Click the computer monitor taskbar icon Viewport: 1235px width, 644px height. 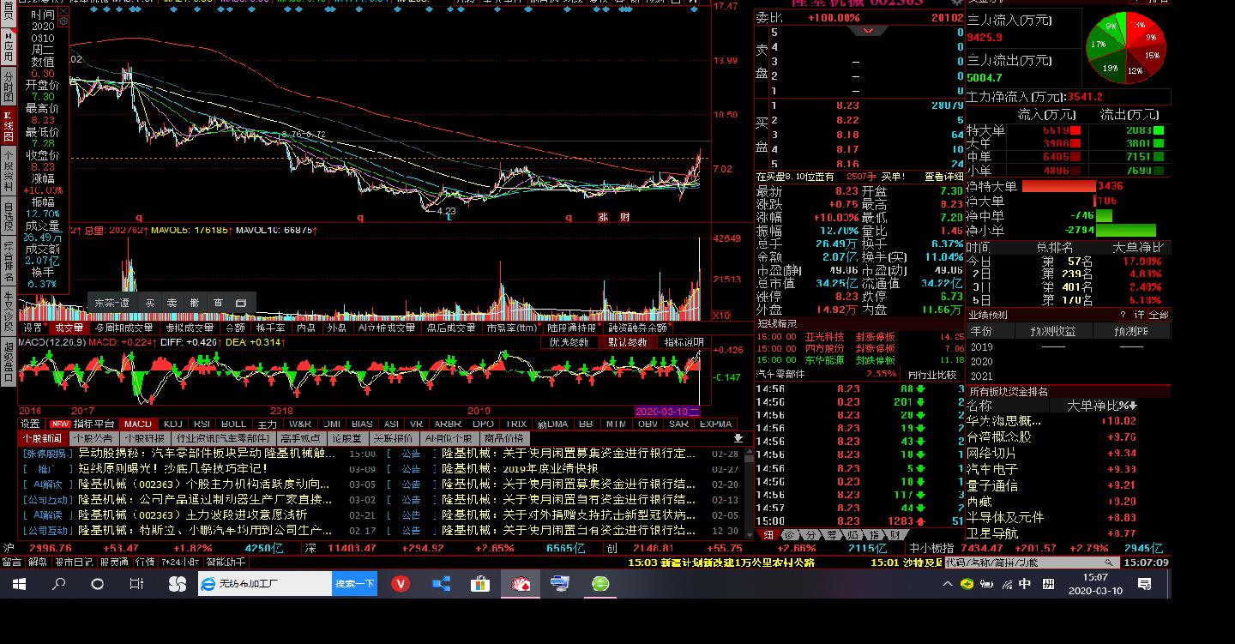560,584
